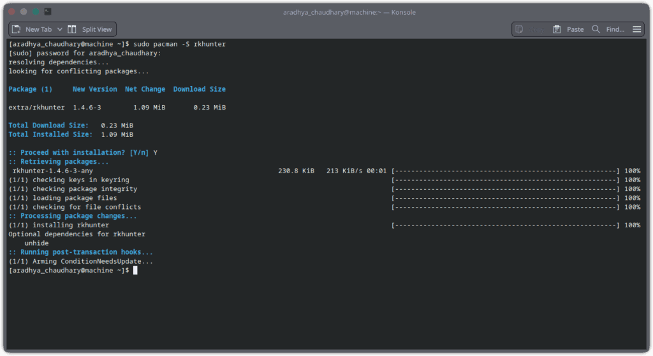Click "extra/rkhunter" package name
The width and height of the screenshot is (653, 356).
coord(36,108)
